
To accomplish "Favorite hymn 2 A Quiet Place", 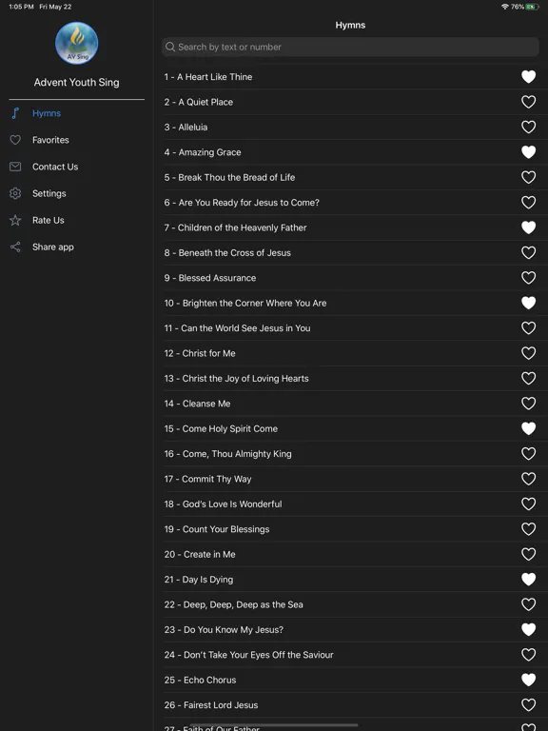I will tap(528, 102).
